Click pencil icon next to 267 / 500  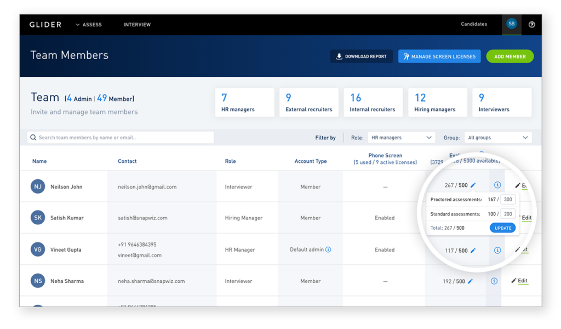pos(473,185)
